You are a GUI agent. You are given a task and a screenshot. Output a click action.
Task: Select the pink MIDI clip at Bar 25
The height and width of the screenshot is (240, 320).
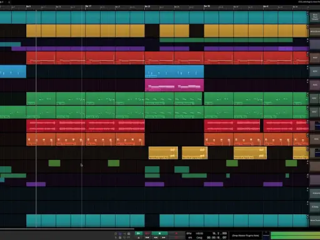click(174, 85)
